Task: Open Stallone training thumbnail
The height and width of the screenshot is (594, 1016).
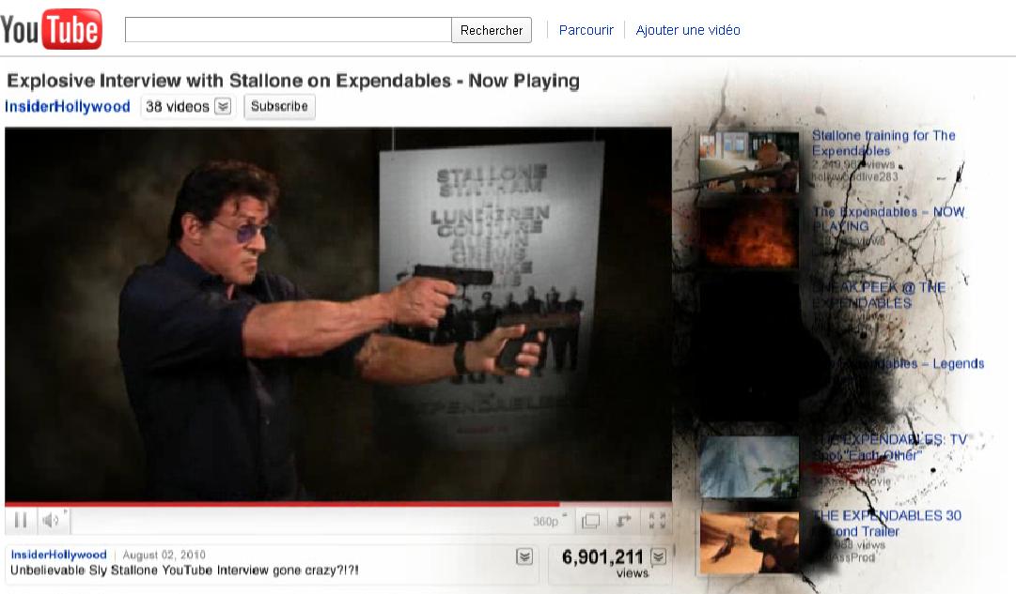Action: tap(749, 161)
